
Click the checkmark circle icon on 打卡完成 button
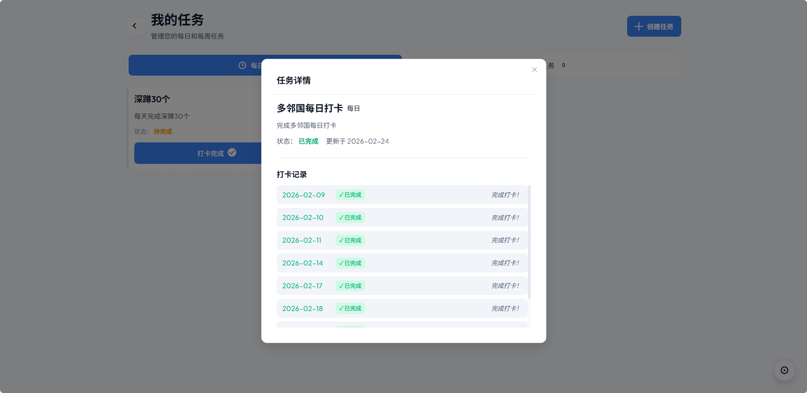click(232, 153)
